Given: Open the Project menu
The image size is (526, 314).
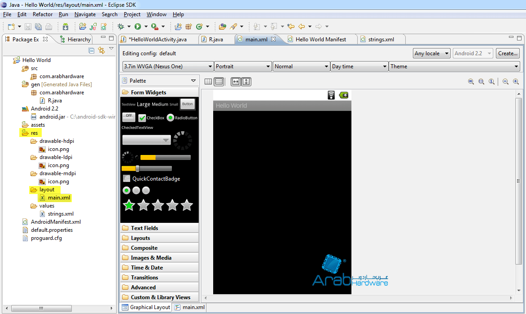Looking at the screenshot, I should 132,14.
